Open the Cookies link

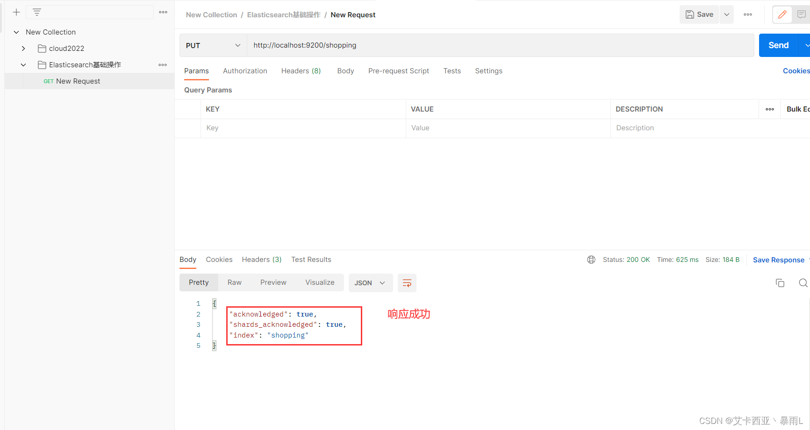796,71
